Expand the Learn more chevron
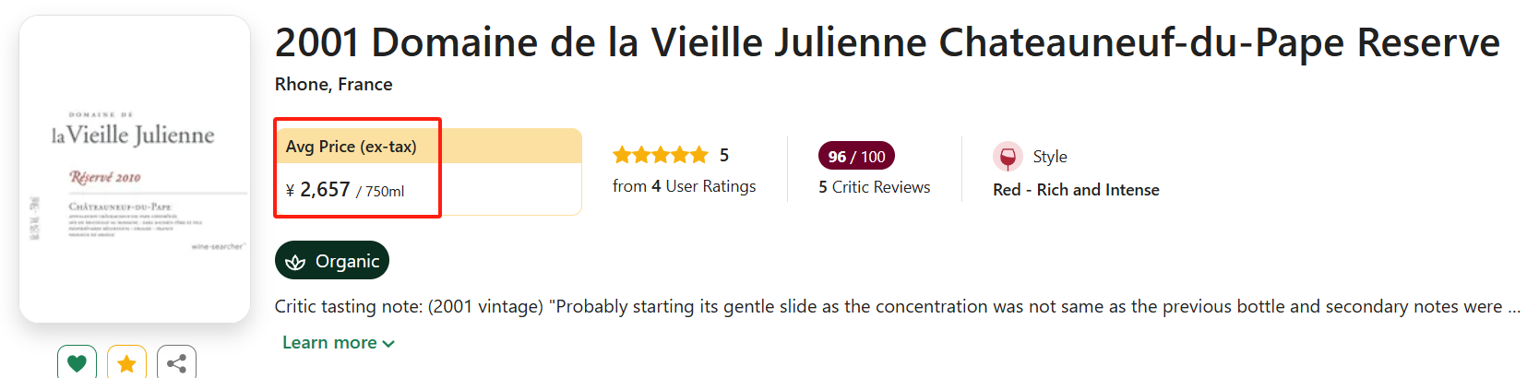Viewport: 1527px width, 378px height. click(388, 344)
